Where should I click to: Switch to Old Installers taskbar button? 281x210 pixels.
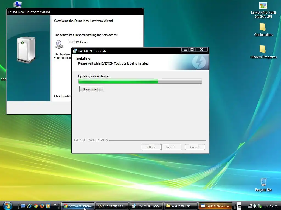pyautogui.click(x=181, y=206)
